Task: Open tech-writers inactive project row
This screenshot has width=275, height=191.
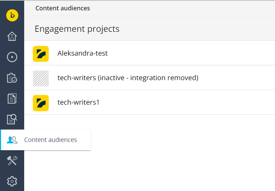Action: 150,78
